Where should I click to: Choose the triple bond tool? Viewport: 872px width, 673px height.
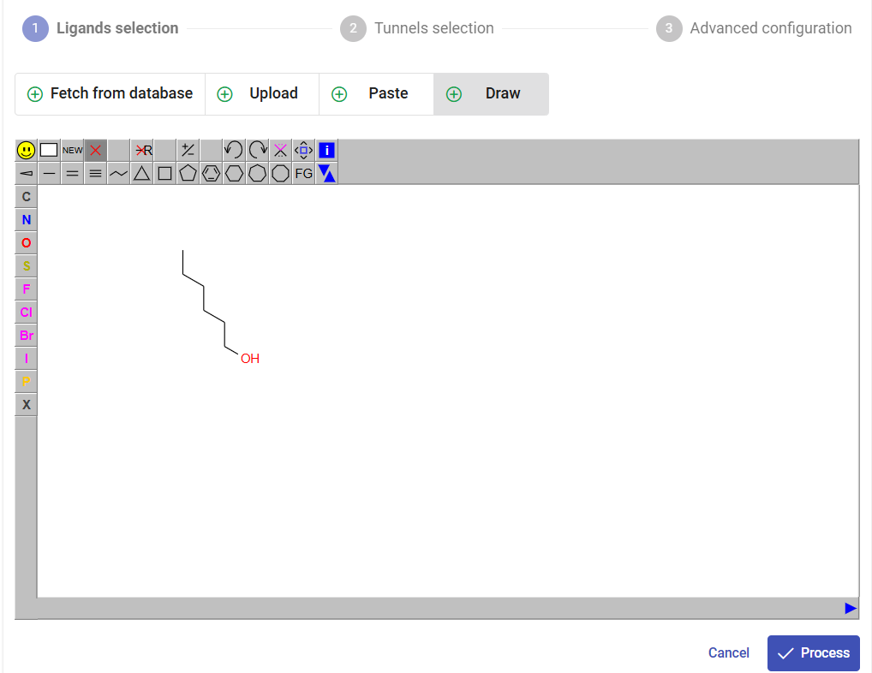tap(95, 173)
